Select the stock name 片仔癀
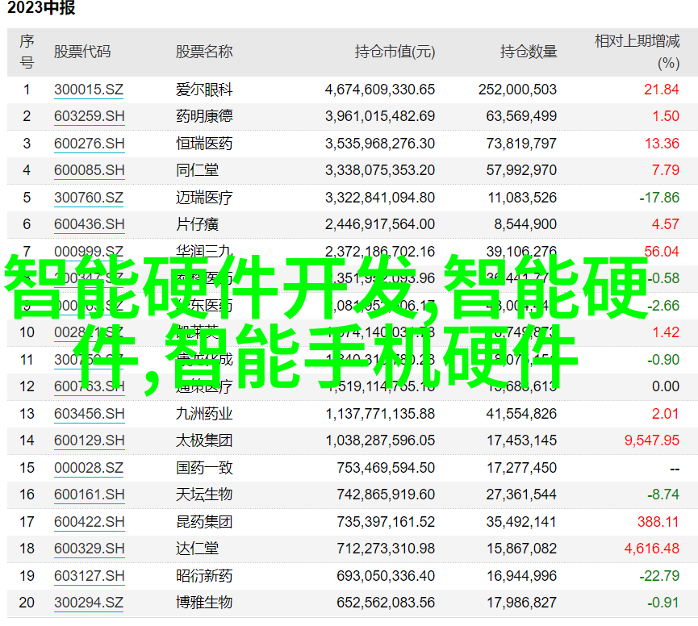 coord(197,224)
